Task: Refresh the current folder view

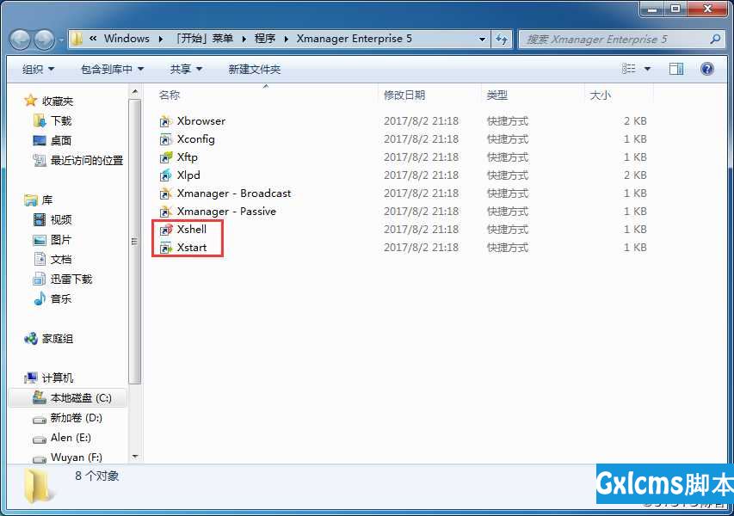Action: point(502,40)
